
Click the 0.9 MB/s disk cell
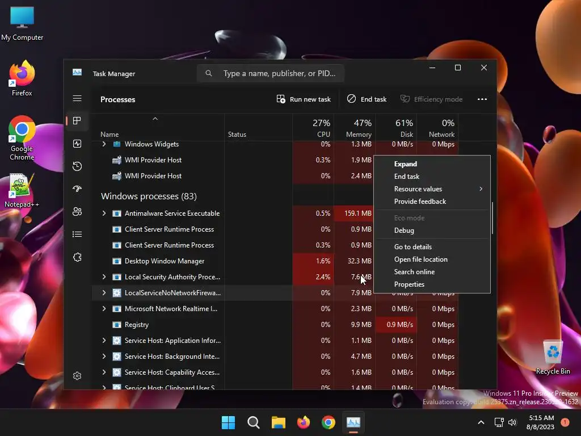click(396, 325)
